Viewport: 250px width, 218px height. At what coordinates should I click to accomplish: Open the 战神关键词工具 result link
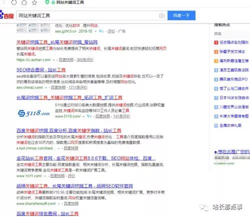tap(74, 185)
